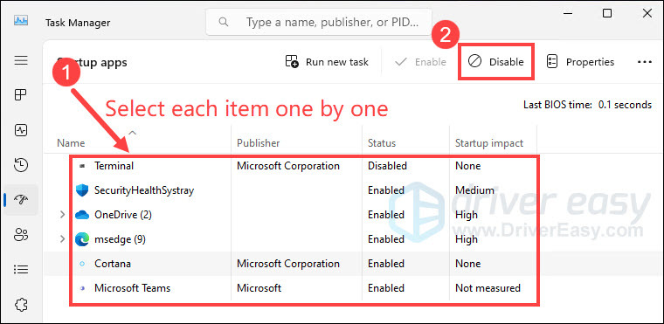Viewport: 664px width, 324px height.
Task: Open the more options ellipsis menu
Action: [x=645, y=62]
